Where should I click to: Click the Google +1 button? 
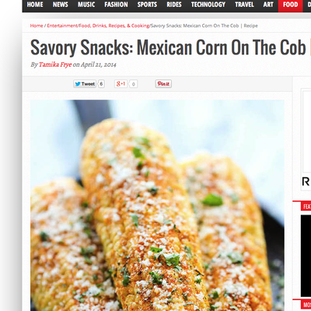click(x=121, y=84)
